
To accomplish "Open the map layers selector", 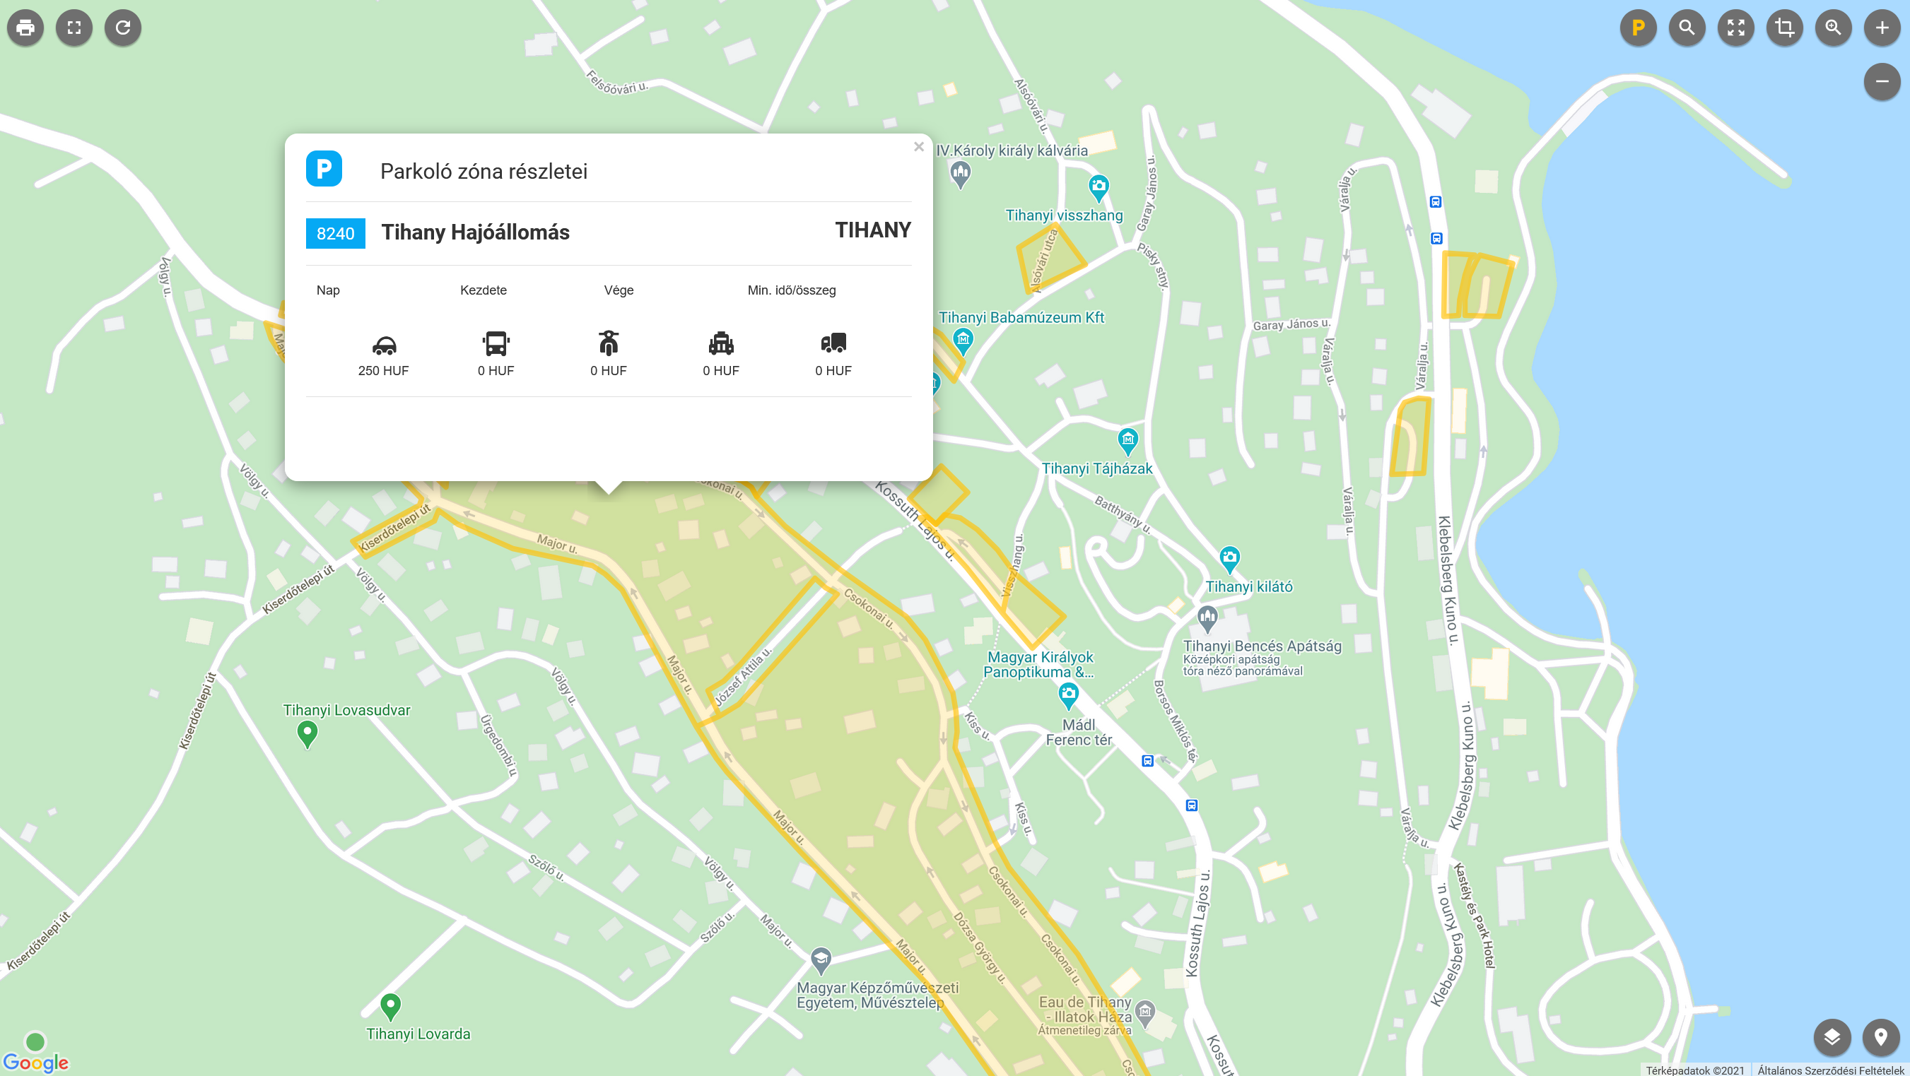I will click(x=1832, y=1036).
